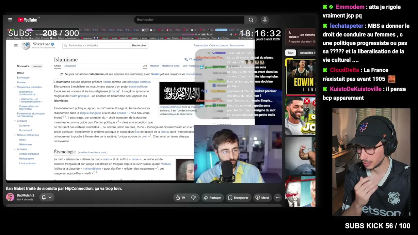Follow the idéologie politique link

coord(139,82)
